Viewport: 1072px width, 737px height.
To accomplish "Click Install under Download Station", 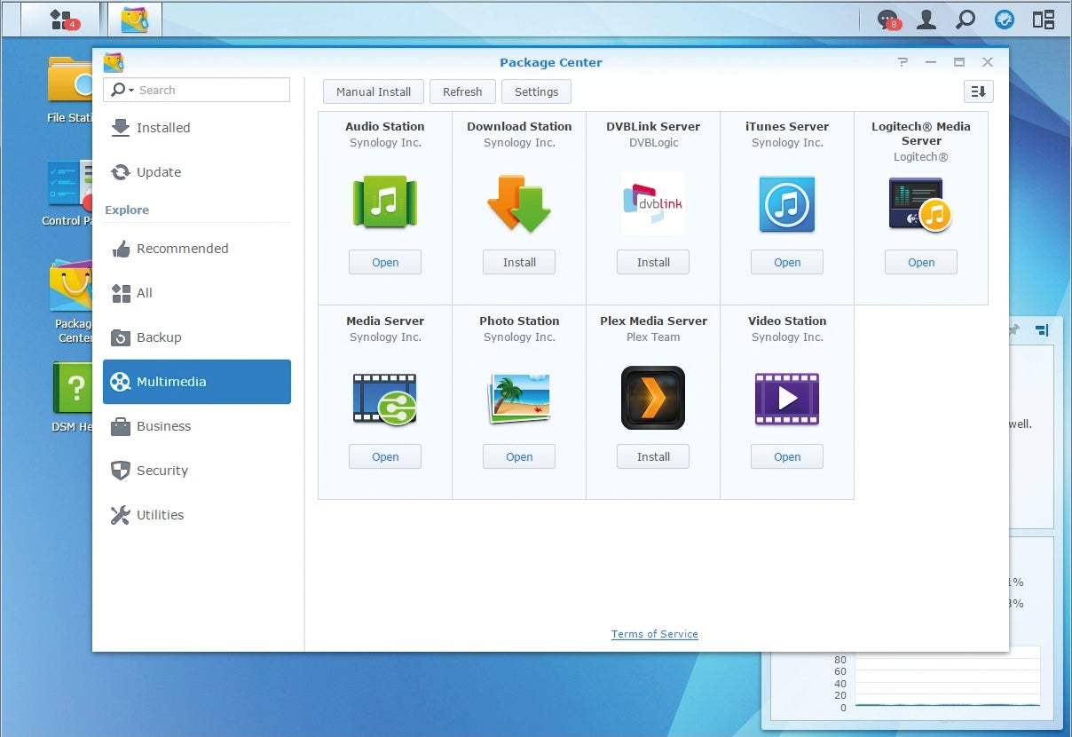I will [x=519, y=262].
